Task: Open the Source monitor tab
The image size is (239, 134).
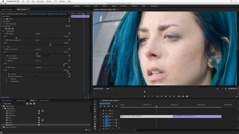Action: [x=7, y=10]
